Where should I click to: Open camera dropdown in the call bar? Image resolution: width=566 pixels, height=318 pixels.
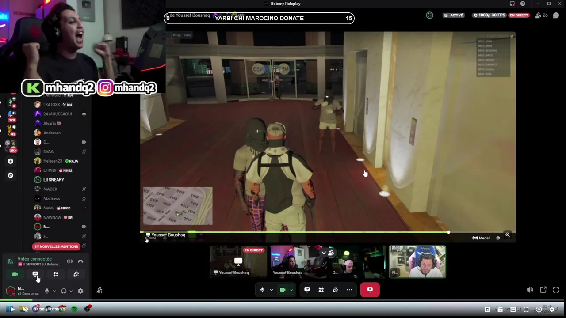[291, 290]
